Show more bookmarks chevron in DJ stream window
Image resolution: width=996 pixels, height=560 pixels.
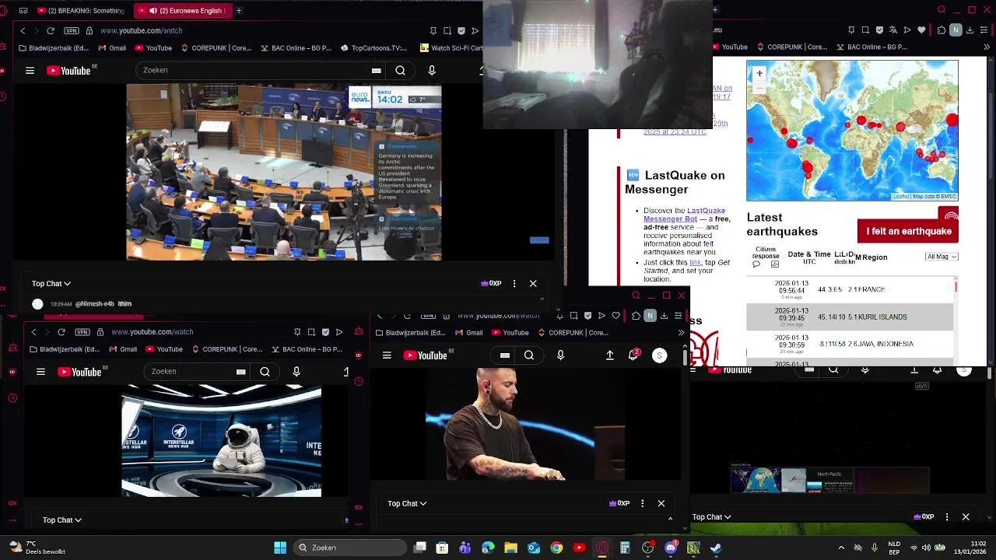point(681,333)
